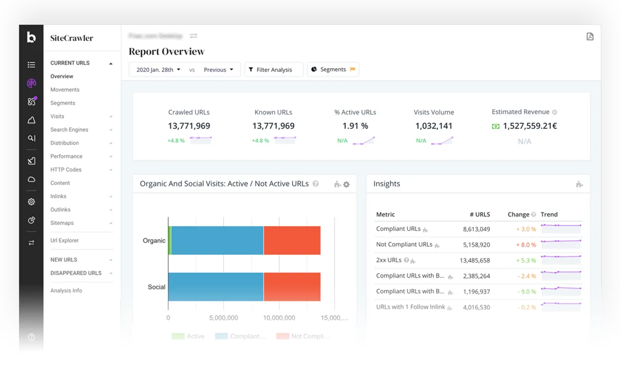Click the URLs with 1 Follow Inlink metric
This screenshot has height=374, width=620.
(x=411, y=307)
